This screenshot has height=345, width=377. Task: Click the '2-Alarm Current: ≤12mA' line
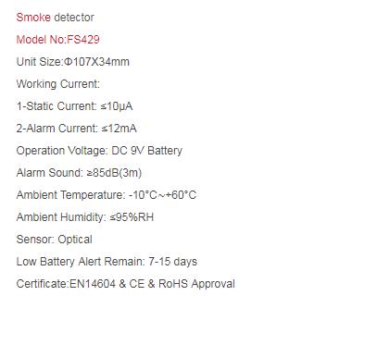pyautogui.click(x=76, y=129)
